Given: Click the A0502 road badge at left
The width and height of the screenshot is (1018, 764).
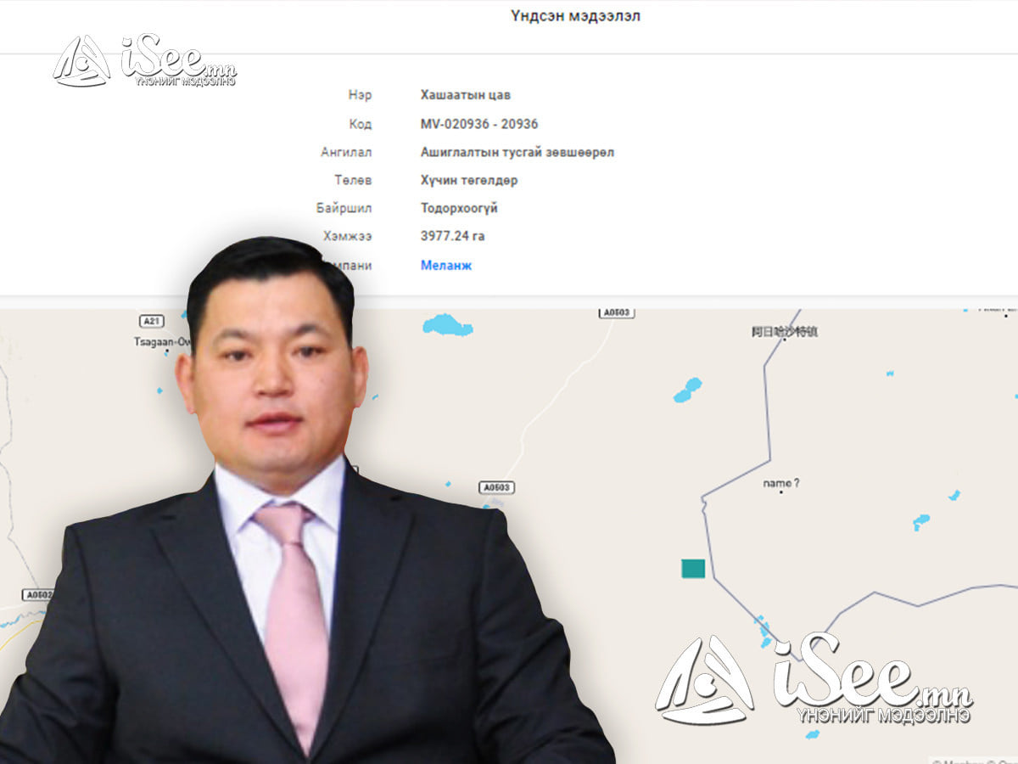Looking at the screenshot, I should (38, 595).
